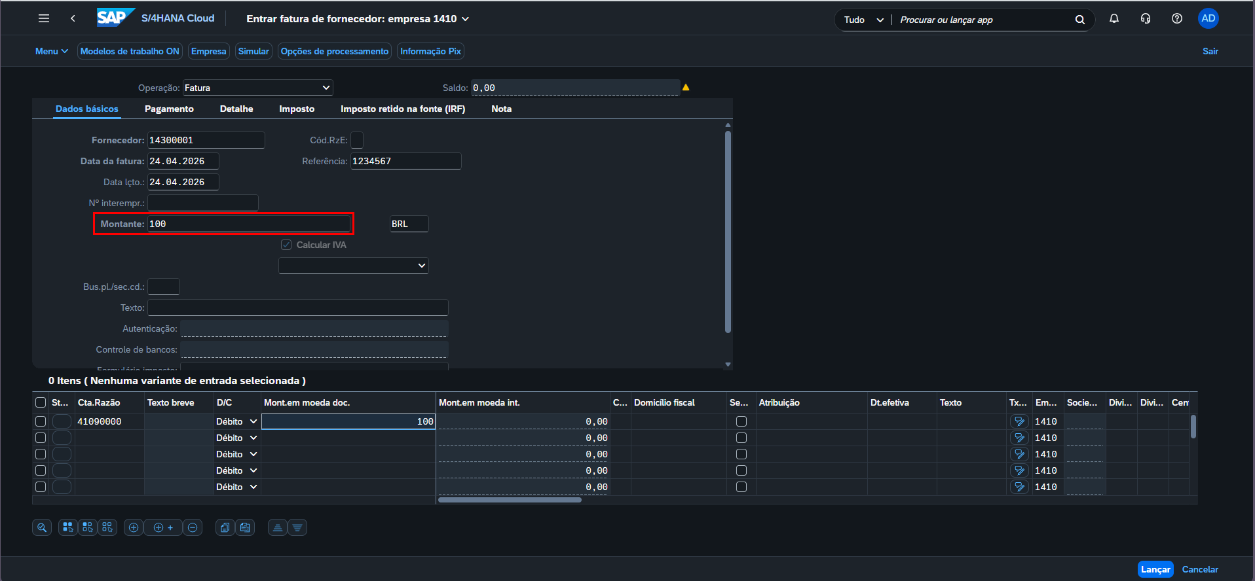Check the row selector for account 41090000
Viewport: 1255px width, 581px height.
click(41, 421)
